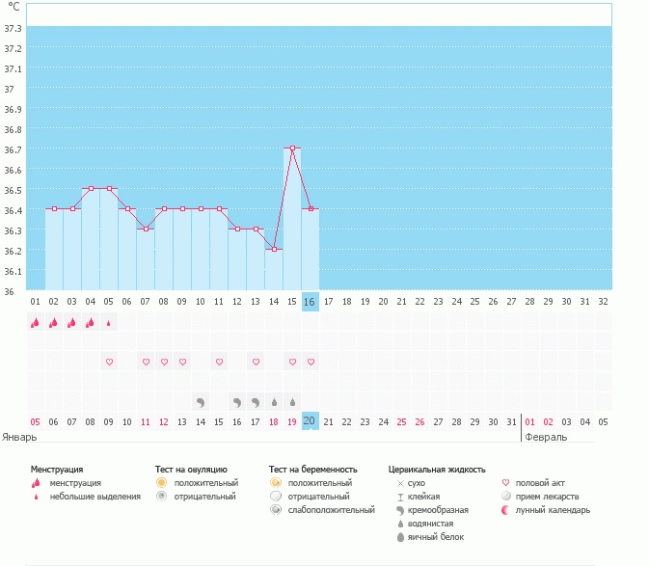Image resolution: width=649 pixels, height=566 pixels.
Task: Click the Февраль month label
Action: [546, 437]
